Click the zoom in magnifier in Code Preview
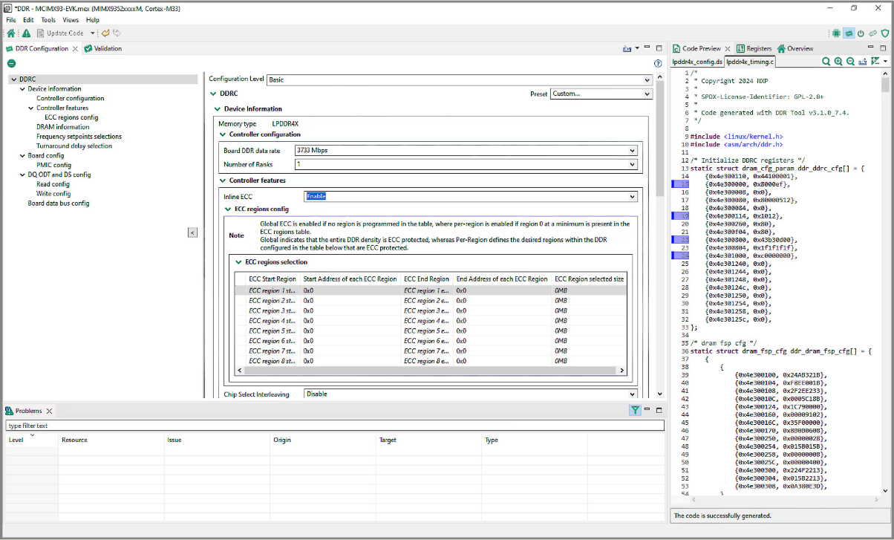 point(838,61)
